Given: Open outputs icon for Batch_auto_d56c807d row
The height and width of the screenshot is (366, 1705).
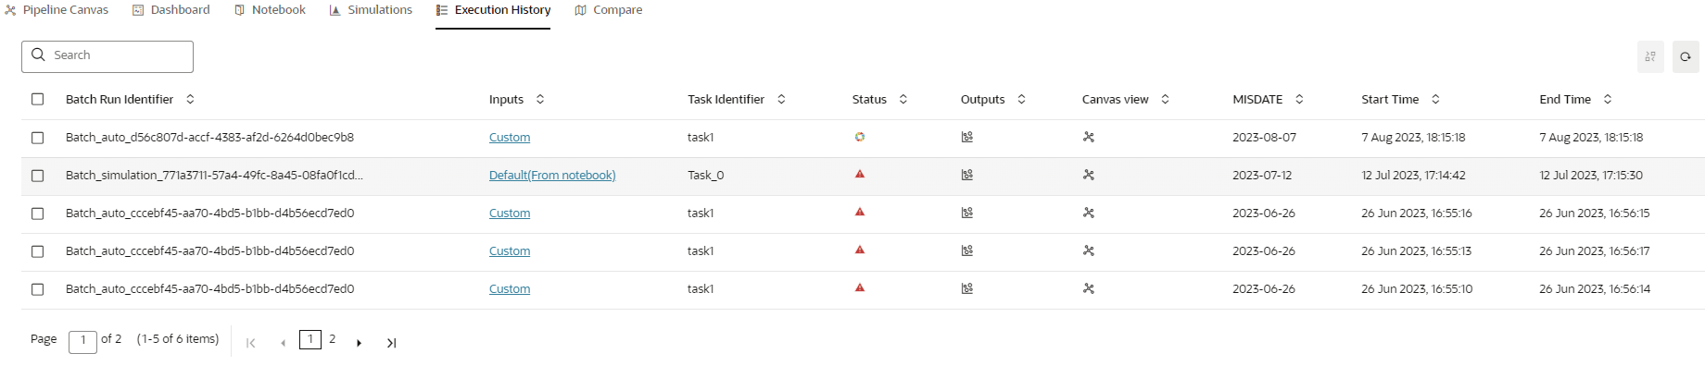Looking at the screenshot, I should 966,137.
